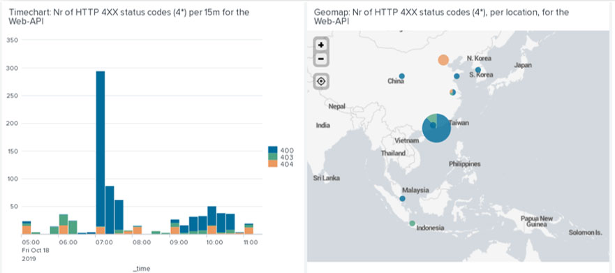The width and height of the screenshot is (615, 273).
Task: Click the blue marker by the S. Korea label
Action: pyautogui.click(x=477, y=71)
